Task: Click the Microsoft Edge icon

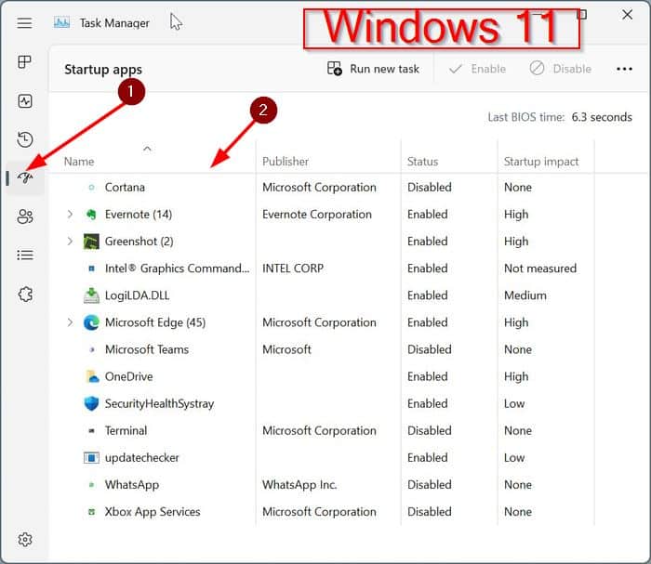Action: coord(91,322)
